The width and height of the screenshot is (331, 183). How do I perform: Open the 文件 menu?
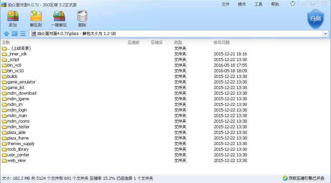(225, 4)
